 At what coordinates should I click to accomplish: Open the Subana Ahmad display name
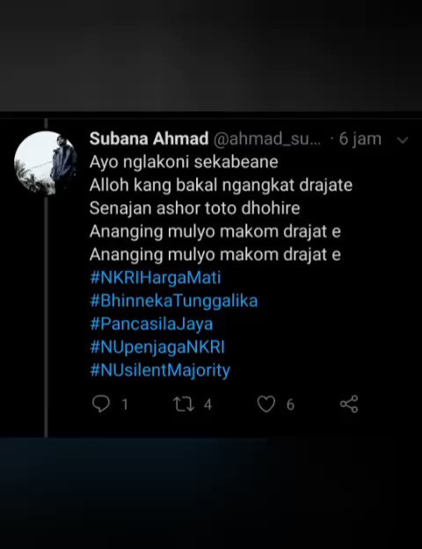149,139
